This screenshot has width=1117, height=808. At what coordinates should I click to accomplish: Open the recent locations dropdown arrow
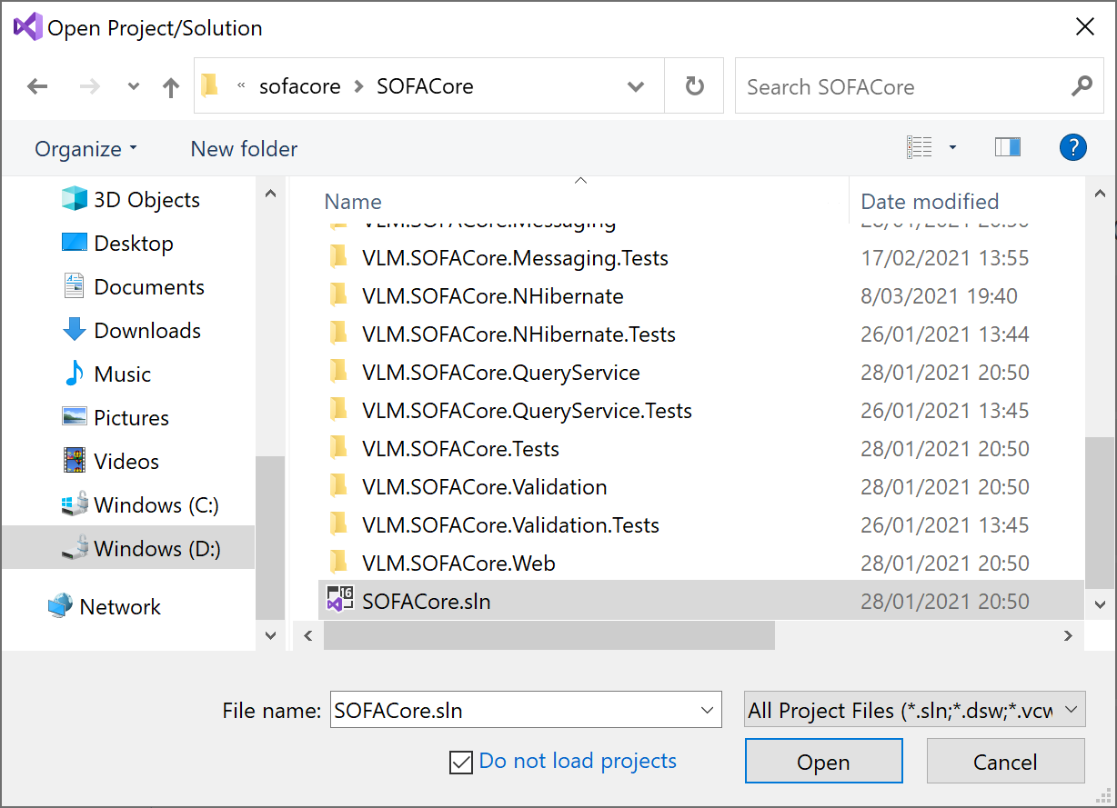point(134,87)
